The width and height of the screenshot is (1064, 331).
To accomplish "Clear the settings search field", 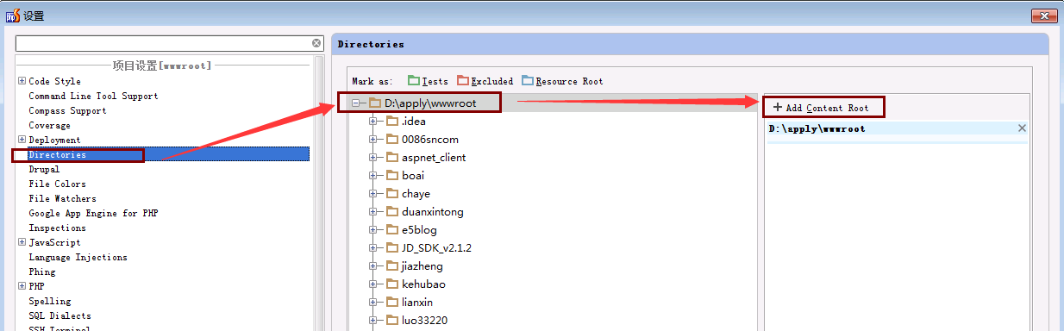I will (x=316, y=43).
